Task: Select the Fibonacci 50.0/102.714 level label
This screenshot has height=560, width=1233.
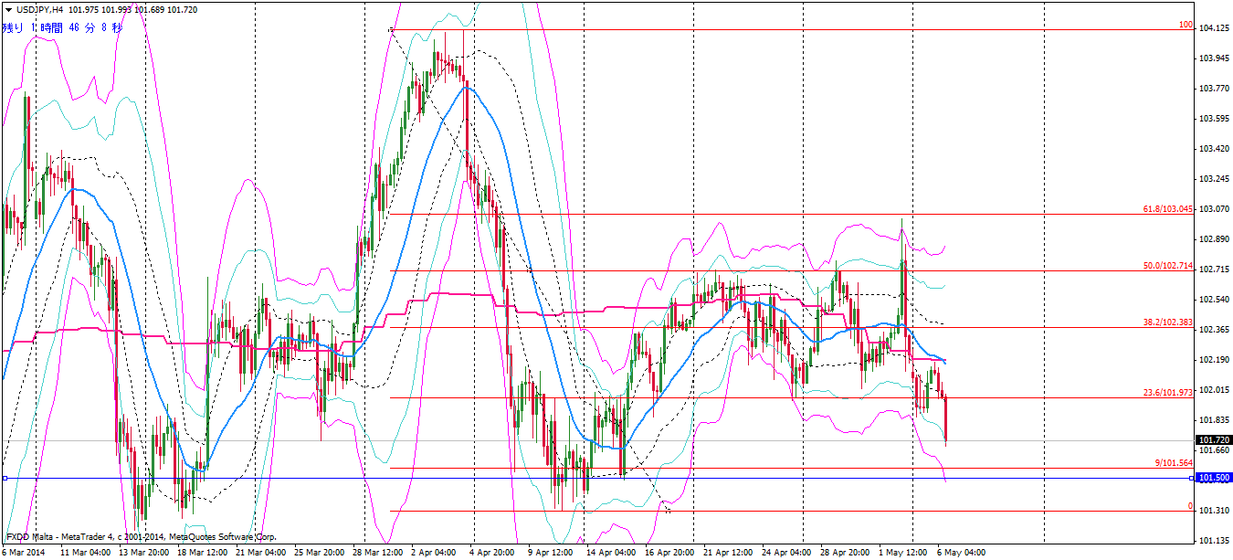Action: 1168,266
